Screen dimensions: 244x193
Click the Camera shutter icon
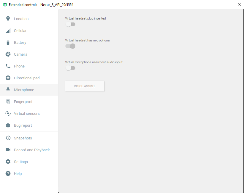[8, 54]
